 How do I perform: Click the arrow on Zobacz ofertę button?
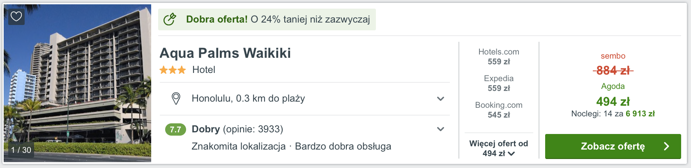pyautogui.click(x=666, y=146)
